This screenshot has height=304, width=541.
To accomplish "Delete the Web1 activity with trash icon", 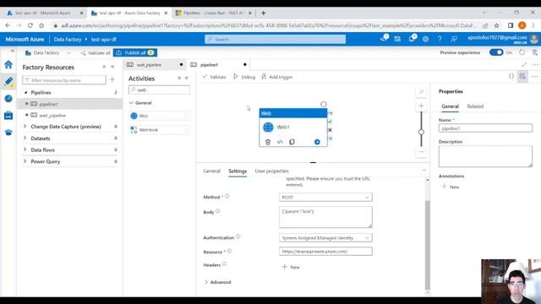I will click(x=268, y=142).
